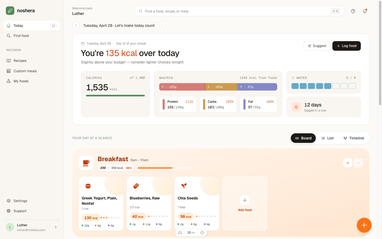Open the Protein 111% macro card
This screenshot has height=239, width=382.
(x=178, y=104)
